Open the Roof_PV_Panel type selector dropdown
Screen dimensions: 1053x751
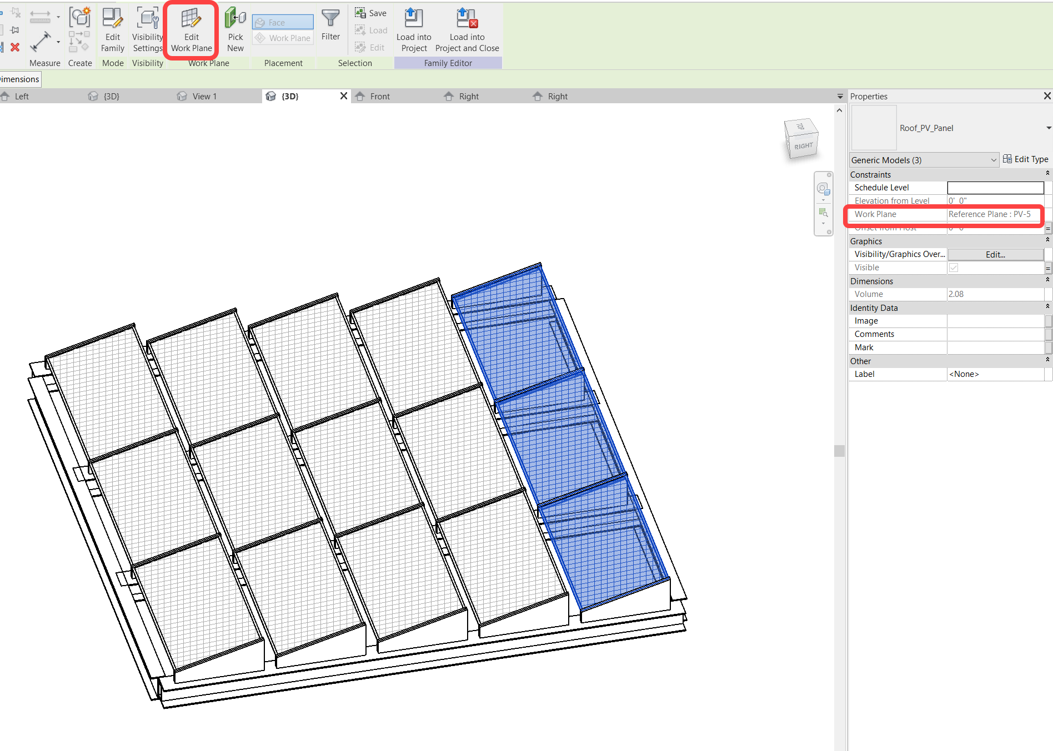click(x=1046, y=128)
